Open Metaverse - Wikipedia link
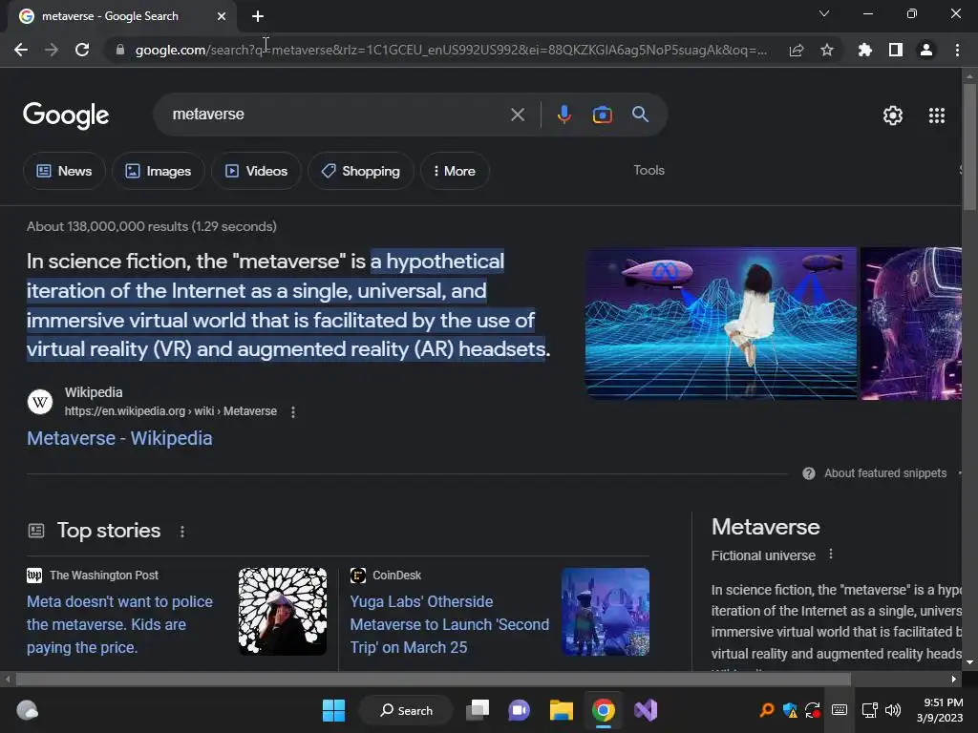 tap(119, 438)
